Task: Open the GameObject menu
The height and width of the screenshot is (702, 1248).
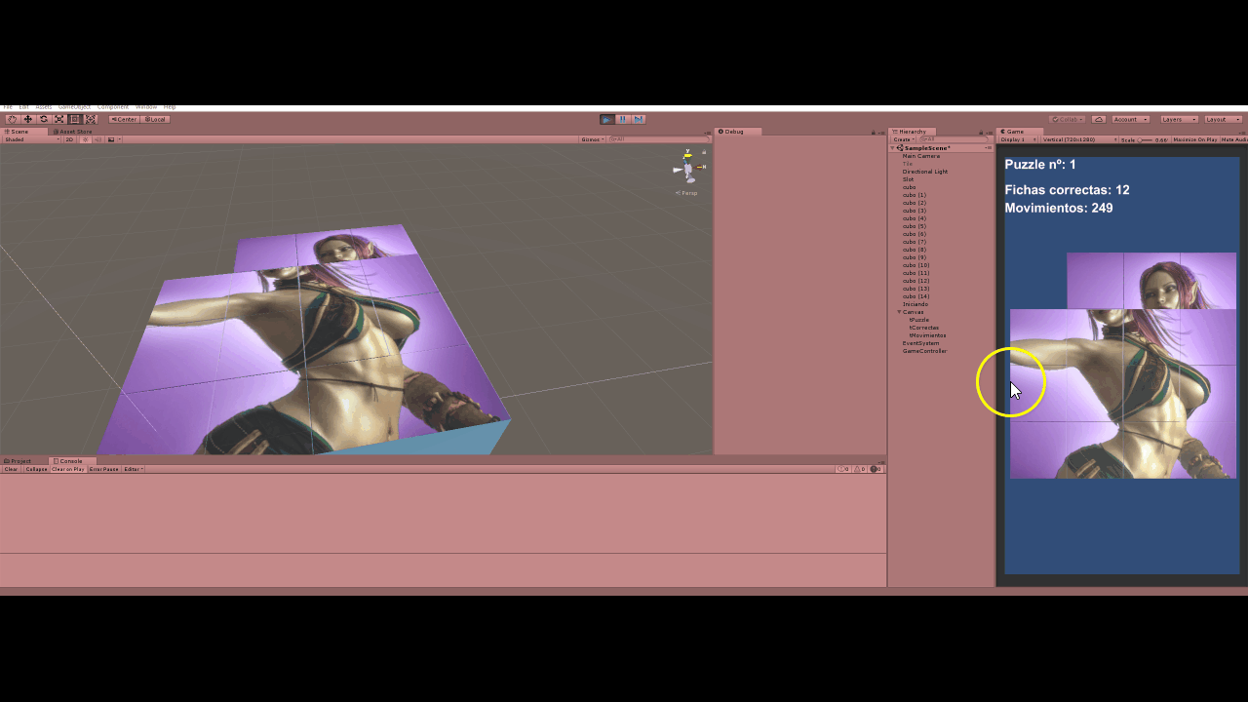Action: point(74,106)
